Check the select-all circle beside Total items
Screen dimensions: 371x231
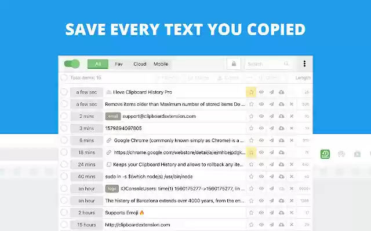click(64, 77)
